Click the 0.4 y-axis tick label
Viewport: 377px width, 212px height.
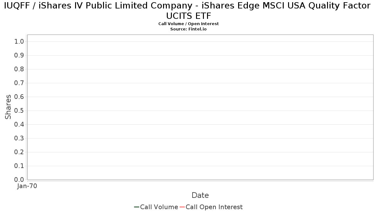pos(19,125)
